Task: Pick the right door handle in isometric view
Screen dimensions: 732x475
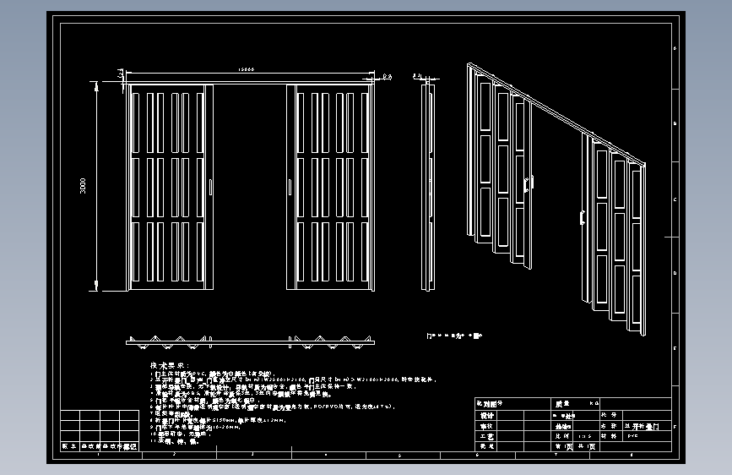Action: click(x=583, y=218)
